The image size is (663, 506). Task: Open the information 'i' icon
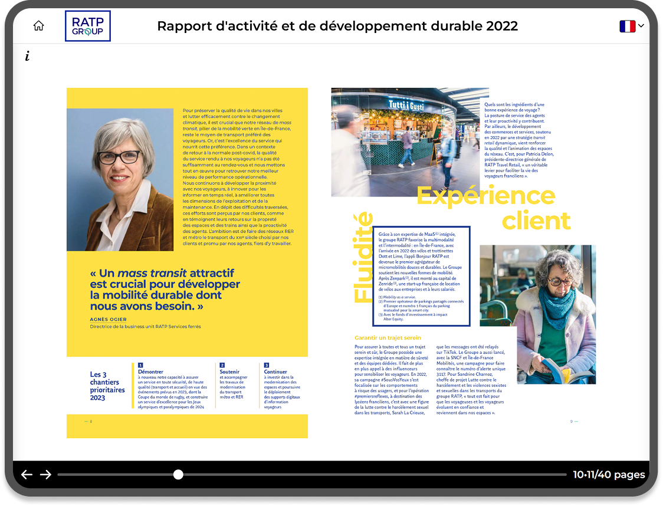point(27,57)
